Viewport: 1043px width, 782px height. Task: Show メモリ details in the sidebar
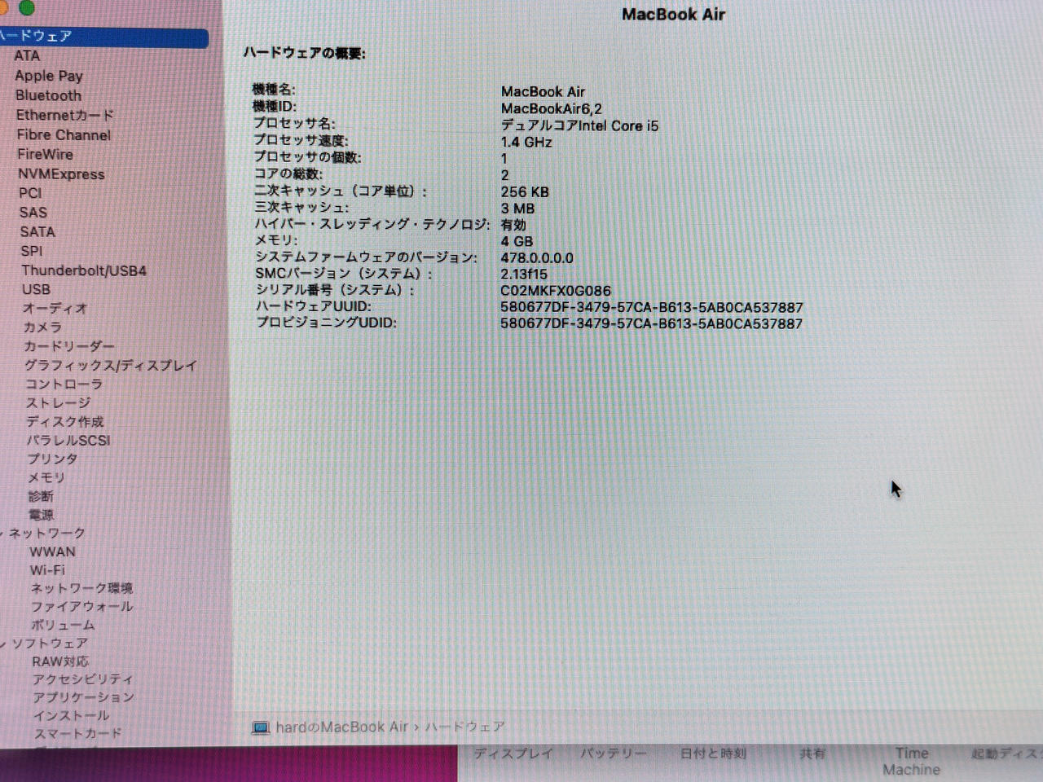[46, 477]
